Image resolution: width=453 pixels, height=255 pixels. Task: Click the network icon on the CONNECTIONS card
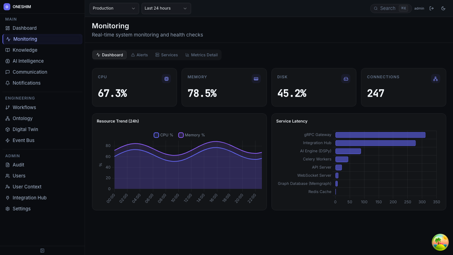point(435,79)
